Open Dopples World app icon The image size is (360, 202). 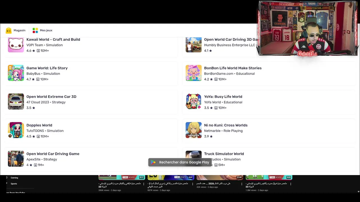coord(16,130)
